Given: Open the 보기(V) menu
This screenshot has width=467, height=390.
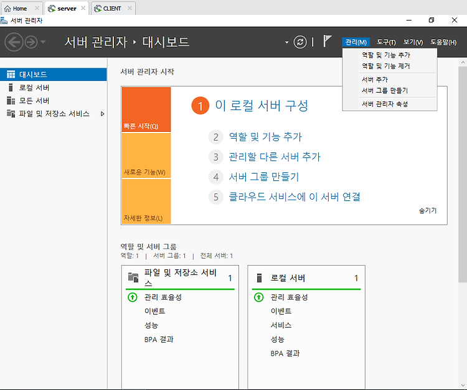Looking at the screenshot, I should (413, 42).
